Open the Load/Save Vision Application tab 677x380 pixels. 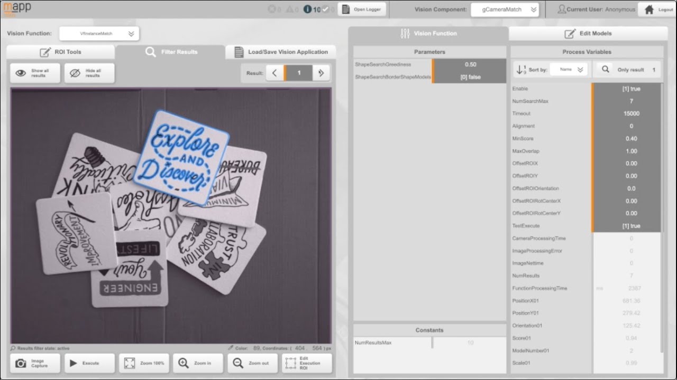pyautogui.click(x=281, y=52)
